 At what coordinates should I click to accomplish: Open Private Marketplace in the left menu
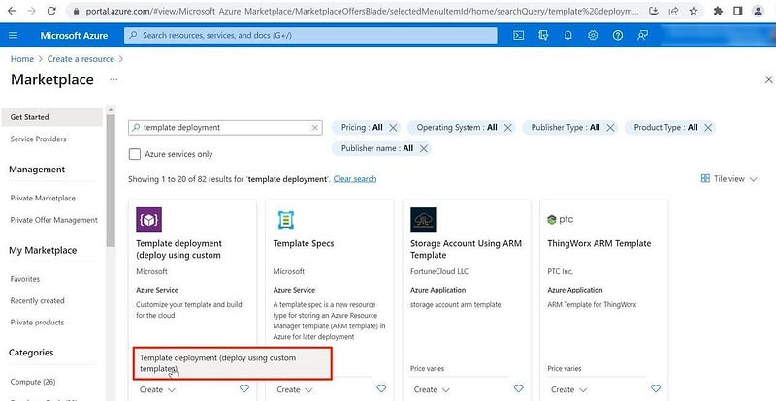click(x=43, y=198)
